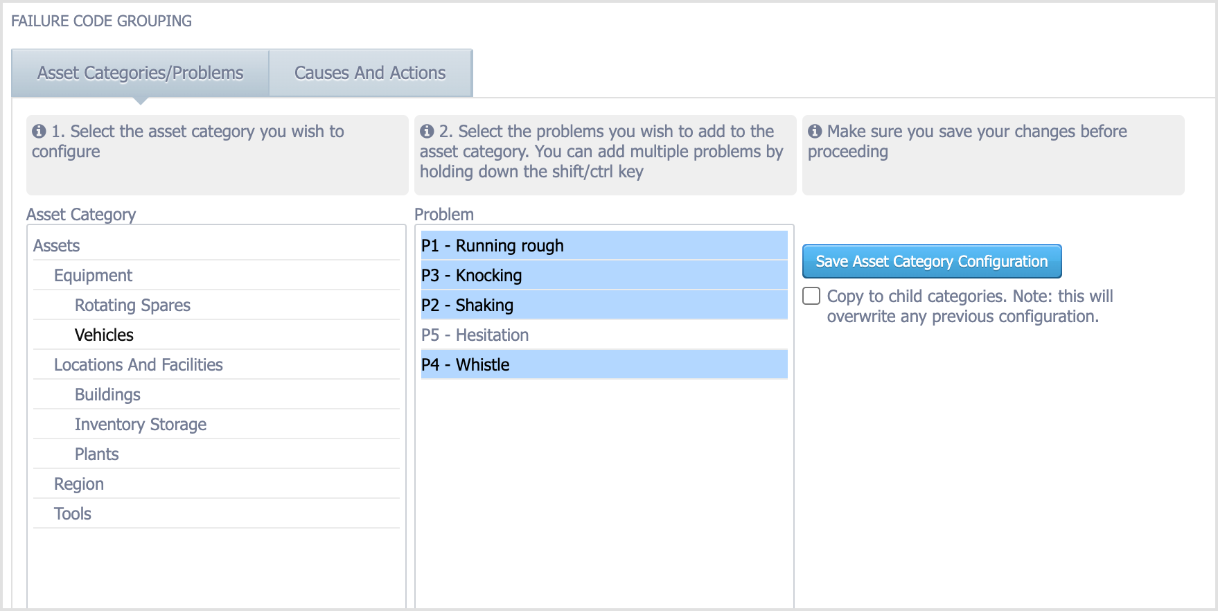Open the Asset Categories/Problems tab
This screenshot has width=1218, height=611.
(141, 73)
